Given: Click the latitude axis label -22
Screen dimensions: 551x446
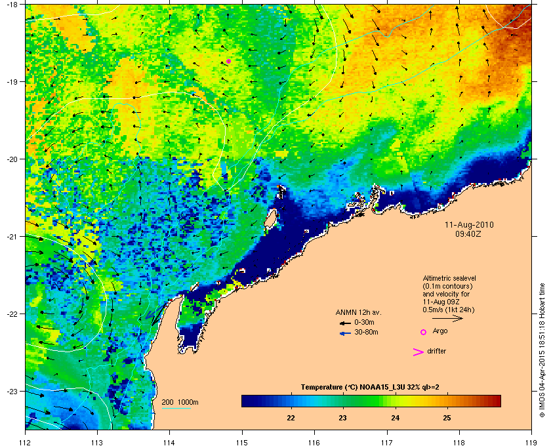Looking at the screenshot, I should [11, 314].
